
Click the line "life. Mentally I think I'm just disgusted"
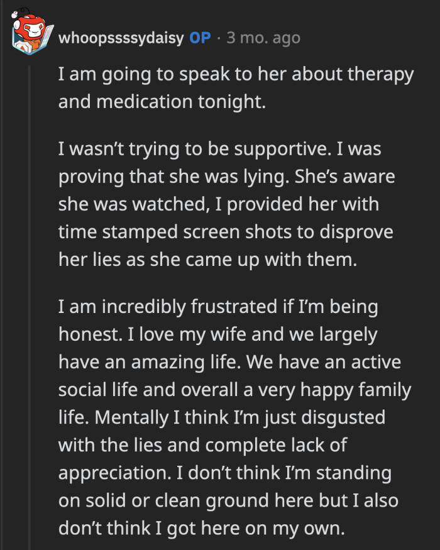tap(221, 418)
